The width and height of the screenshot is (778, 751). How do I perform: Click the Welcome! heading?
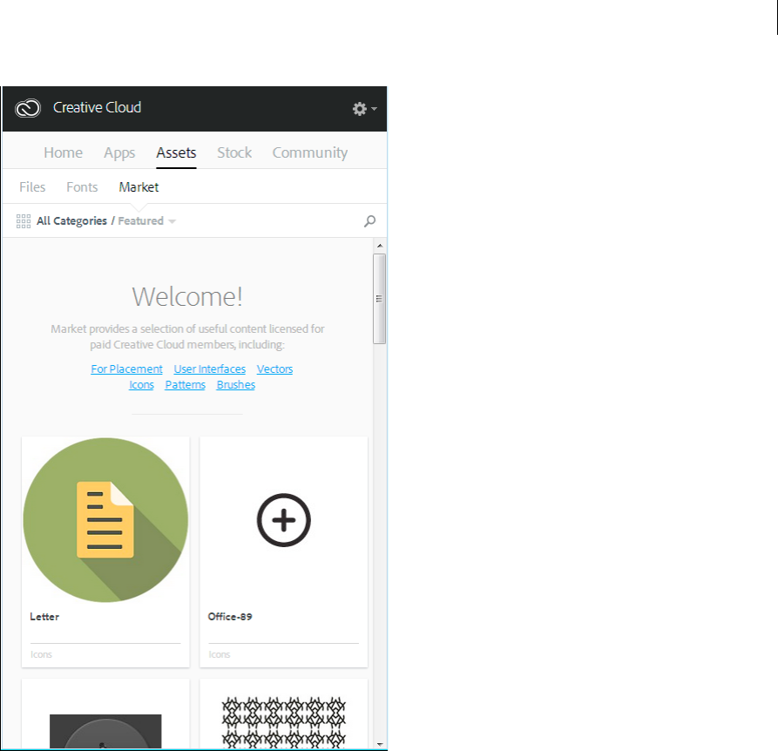tap(187, 296)
